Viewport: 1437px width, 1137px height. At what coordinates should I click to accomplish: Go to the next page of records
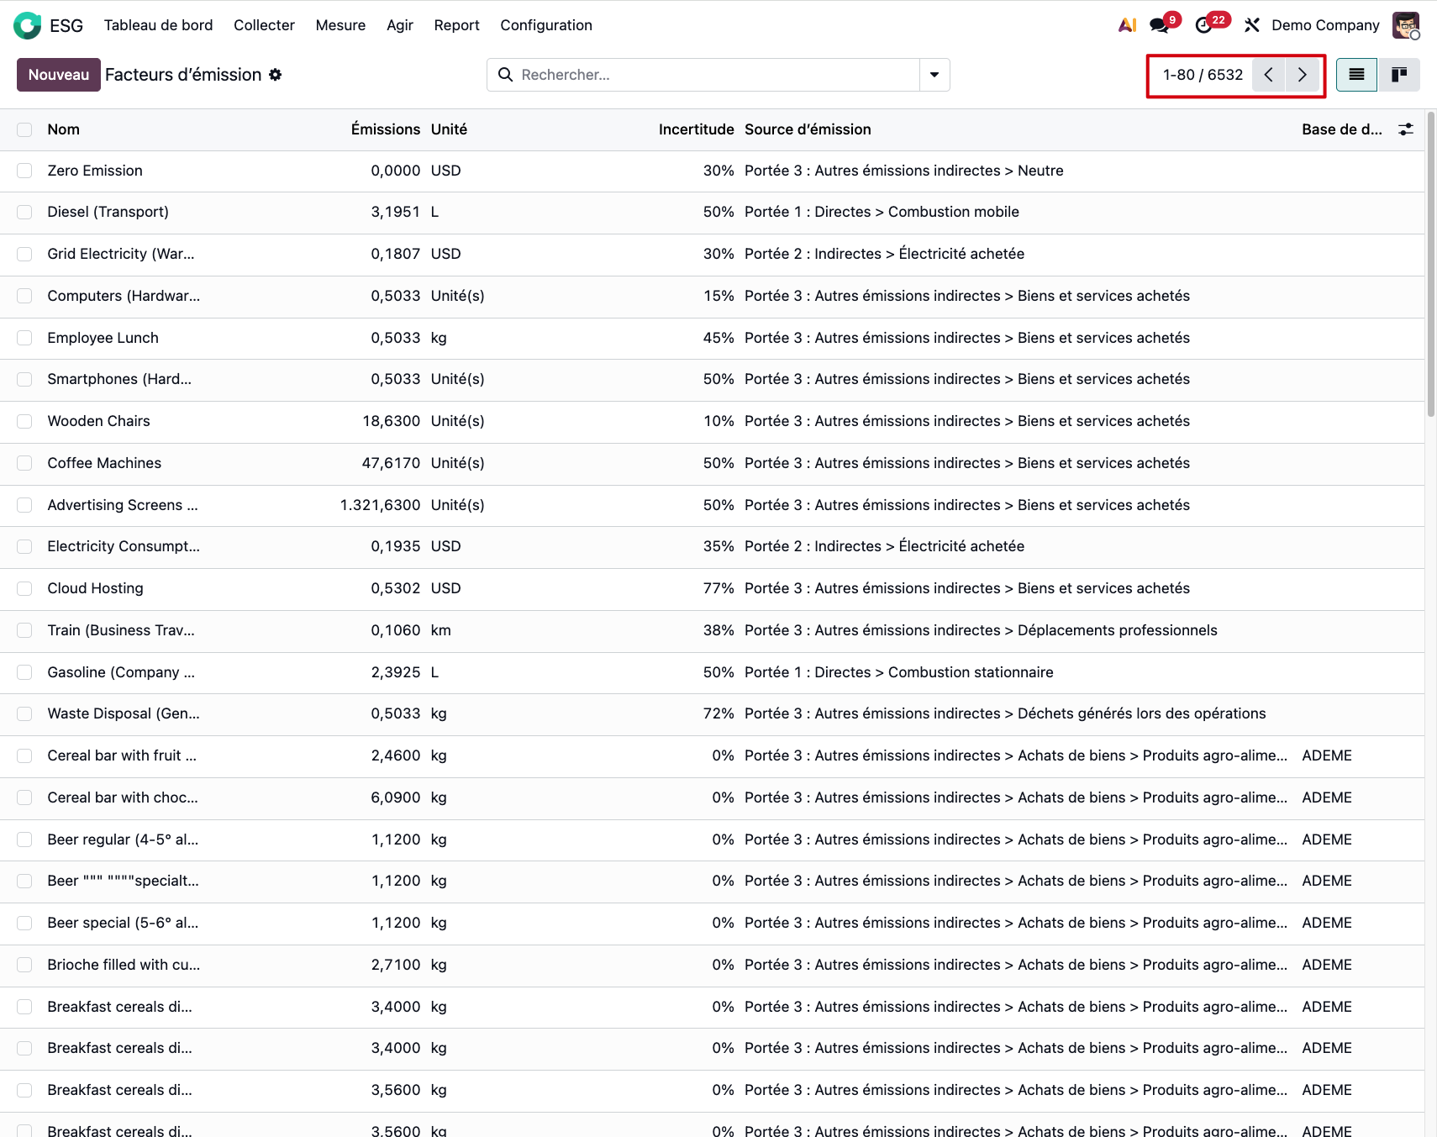tap(1302, 75)
